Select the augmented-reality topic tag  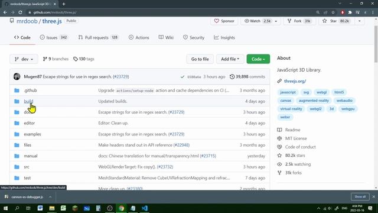point(314,101)
